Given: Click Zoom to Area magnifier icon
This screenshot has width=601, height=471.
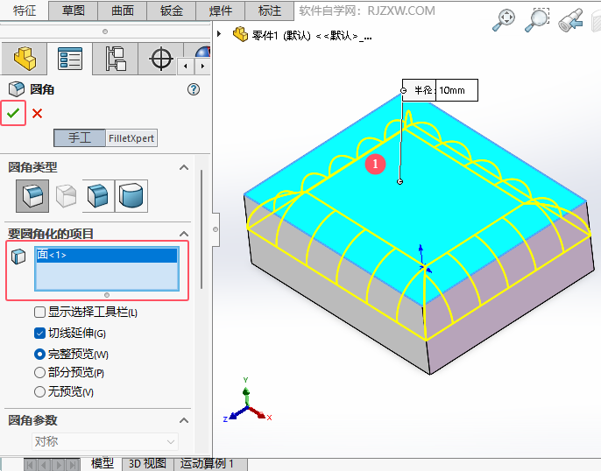Looking at the screenshot, I should tap(537, 20).
